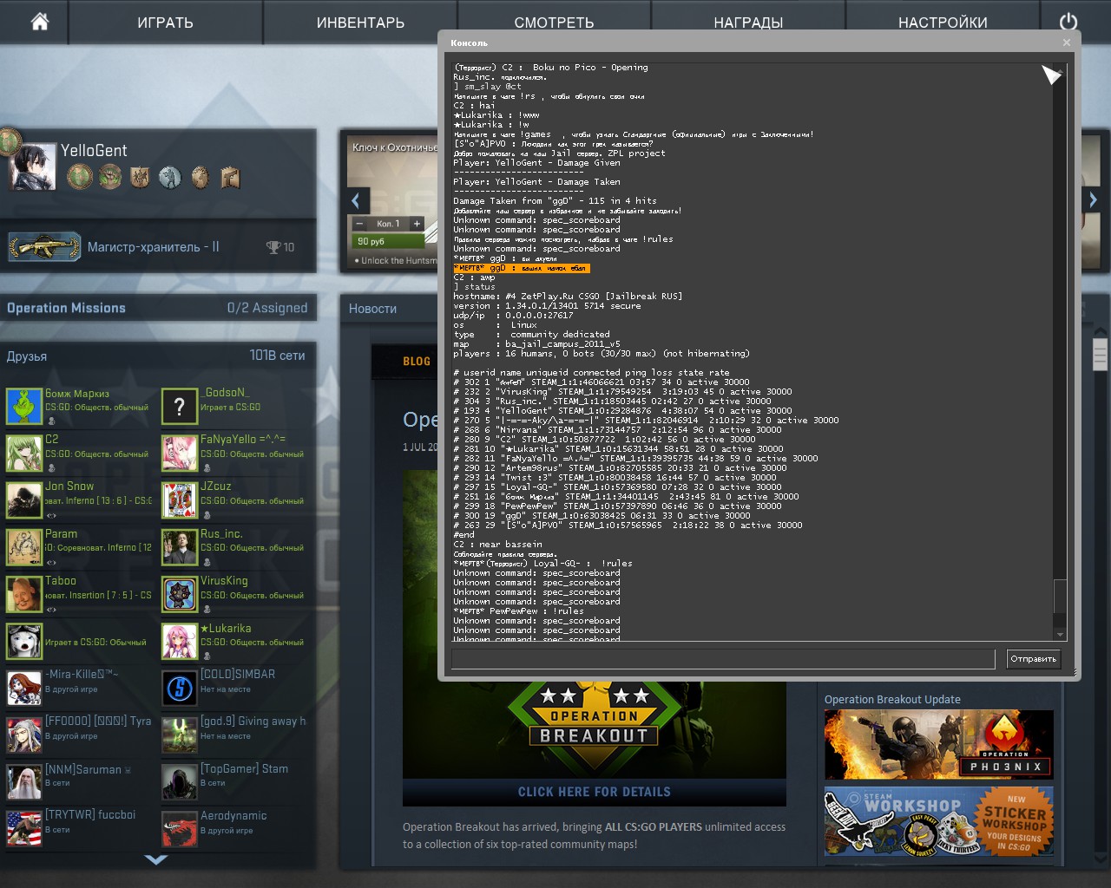The image size is (1111, 888).
Task: Open the BLOG tab
Action: [x=417, y=362]
